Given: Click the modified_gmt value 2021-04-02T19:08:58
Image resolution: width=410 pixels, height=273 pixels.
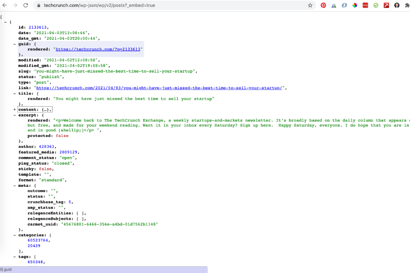Looking at the screenshot, I should [x=81, y=66].
